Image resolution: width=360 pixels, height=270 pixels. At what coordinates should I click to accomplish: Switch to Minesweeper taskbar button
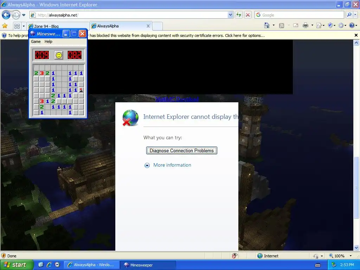coord(148,265)
